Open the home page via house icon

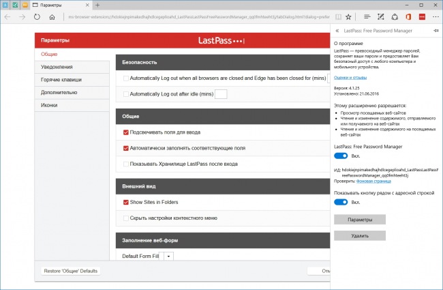(x=52, y=17)
